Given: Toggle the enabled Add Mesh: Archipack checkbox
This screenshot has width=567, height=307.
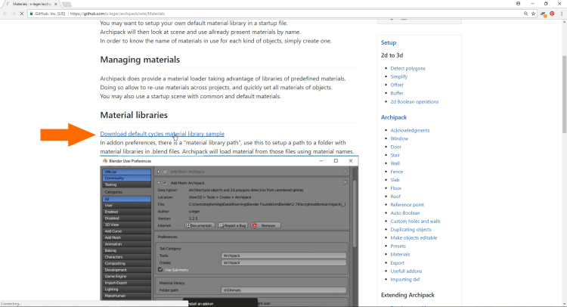Looking at the screenshot, I should [x=165, y=183].
